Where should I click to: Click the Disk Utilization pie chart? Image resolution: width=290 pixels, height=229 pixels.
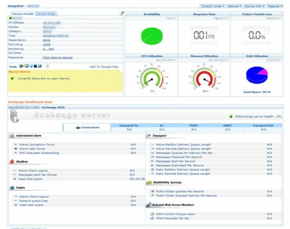pyautogui.click(x=257, y=75)
